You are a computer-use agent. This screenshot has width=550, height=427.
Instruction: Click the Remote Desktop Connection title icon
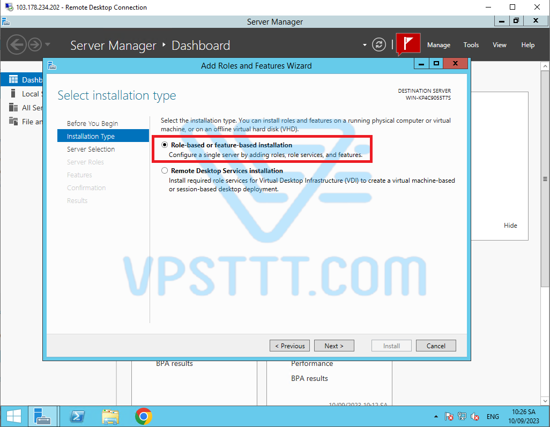9,7
